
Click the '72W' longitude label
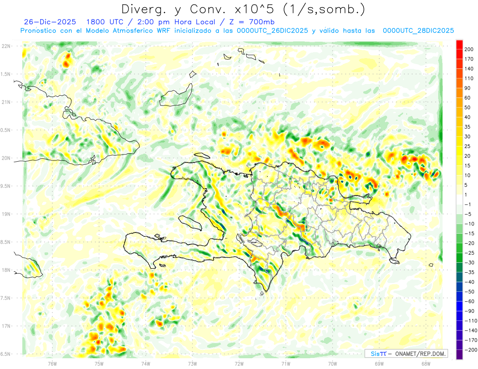[x=239, y=363]
